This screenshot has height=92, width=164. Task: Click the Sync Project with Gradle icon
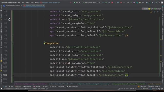coord(147,3)
